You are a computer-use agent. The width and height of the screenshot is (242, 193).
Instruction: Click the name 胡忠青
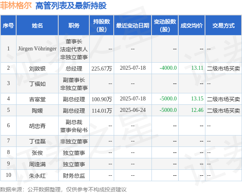coord(37,126)
